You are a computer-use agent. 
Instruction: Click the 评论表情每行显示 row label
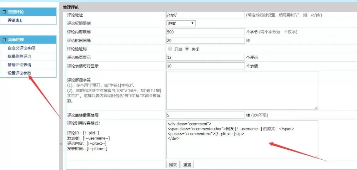point(83,66)
